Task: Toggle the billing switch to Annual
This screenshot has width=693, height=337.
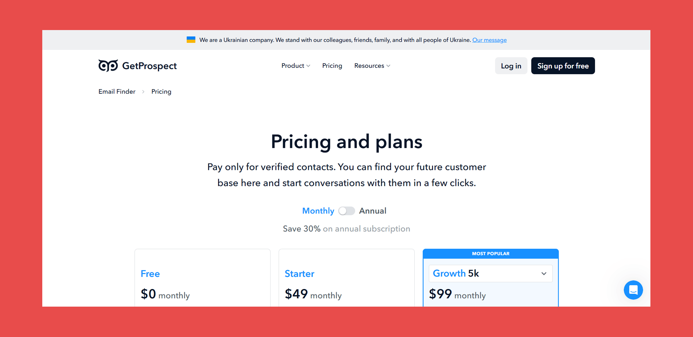Action: click(x=346, y=211)
